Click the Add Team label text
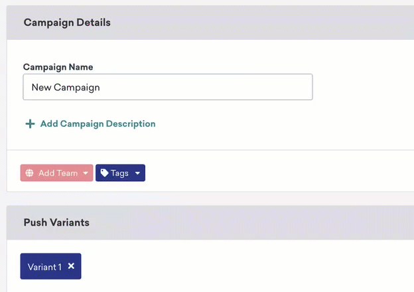The height and width of the screenshot is (292, 414). (x=58, y=173)
